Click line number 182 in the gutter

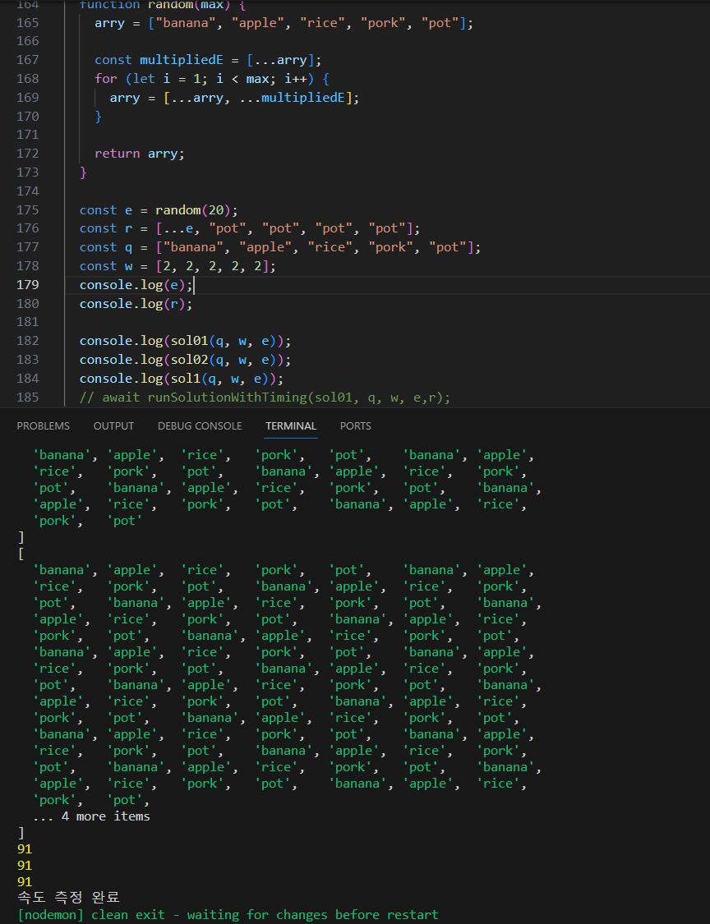[x=28, y=341]
